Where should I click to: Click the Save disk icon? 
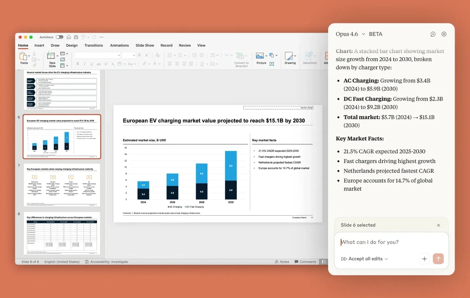coord(76,37)
